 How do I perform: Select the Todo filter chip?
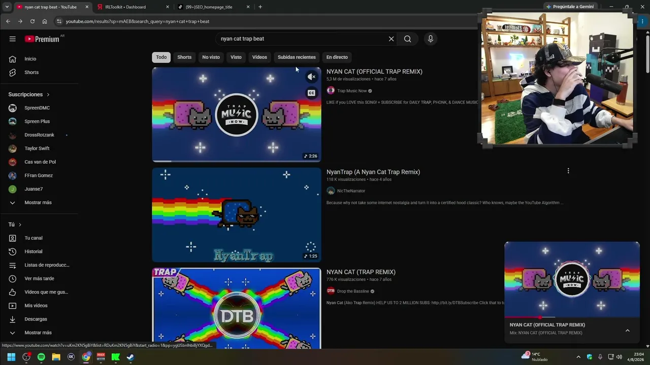pyautogui.click(x=161, y=57)
